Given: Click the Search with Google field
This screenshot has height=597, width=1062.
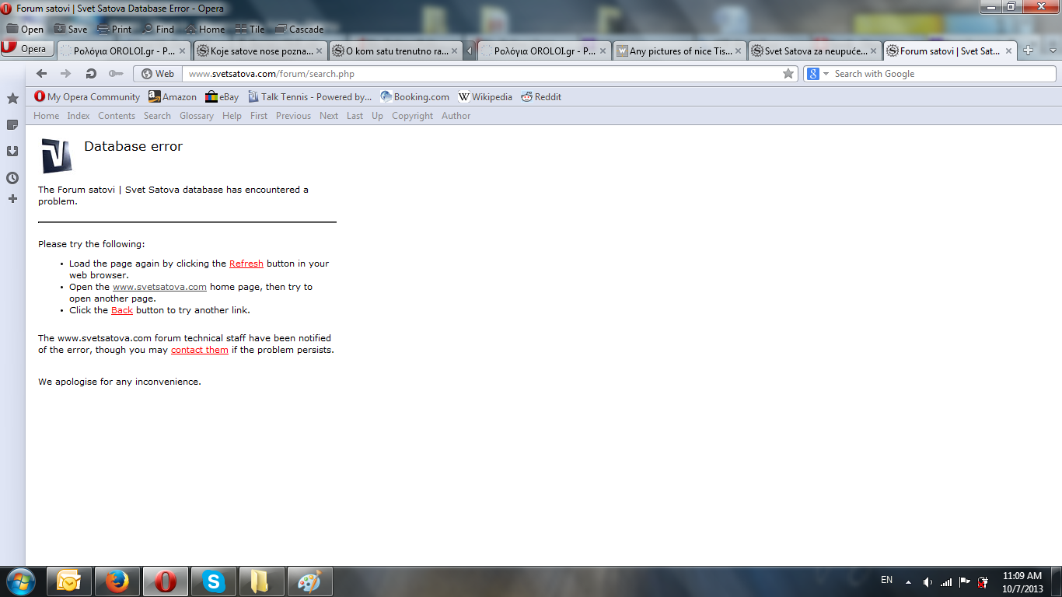Looking at the screenshot, I should (x=941, y=74).
